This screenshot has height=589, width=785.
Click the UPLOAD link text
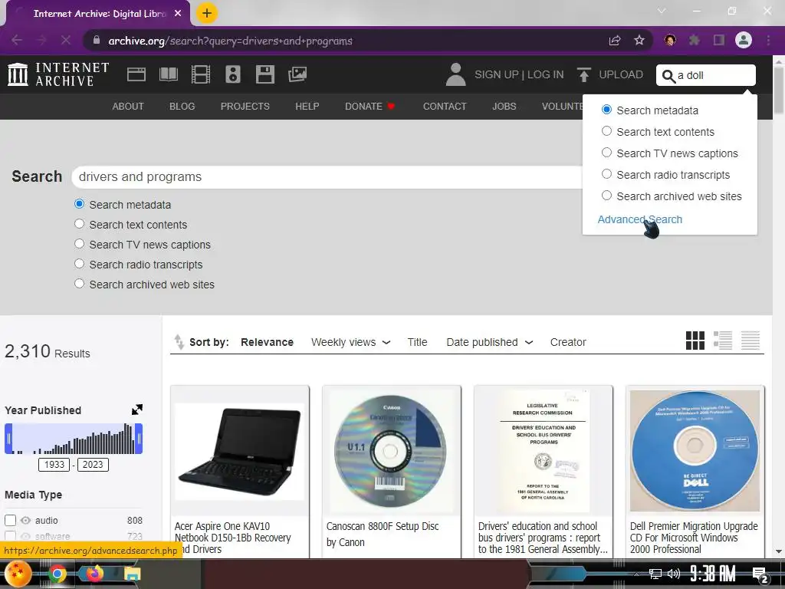(x=621, y=74)
